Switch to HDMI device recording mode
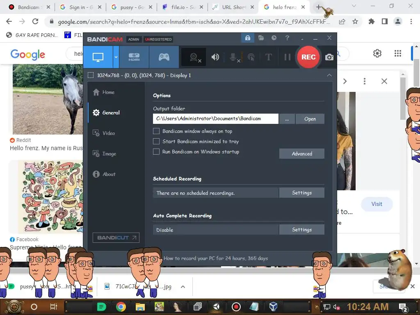This screenshot has width=420, height=315. 134,57
